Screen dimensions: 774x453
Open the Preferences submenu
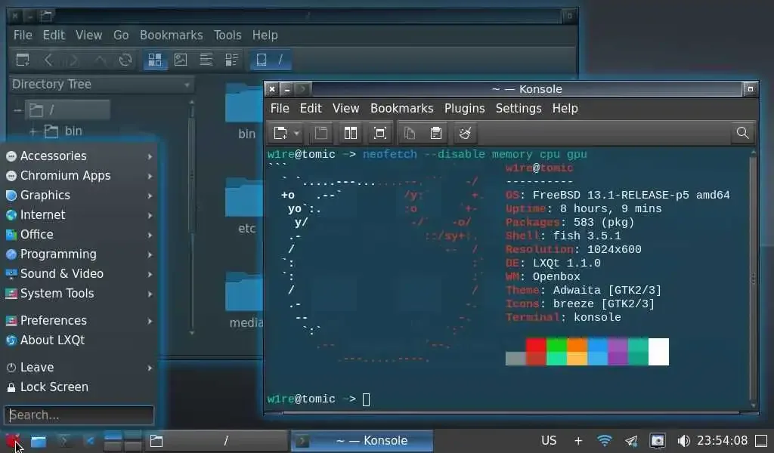[79, 320]
